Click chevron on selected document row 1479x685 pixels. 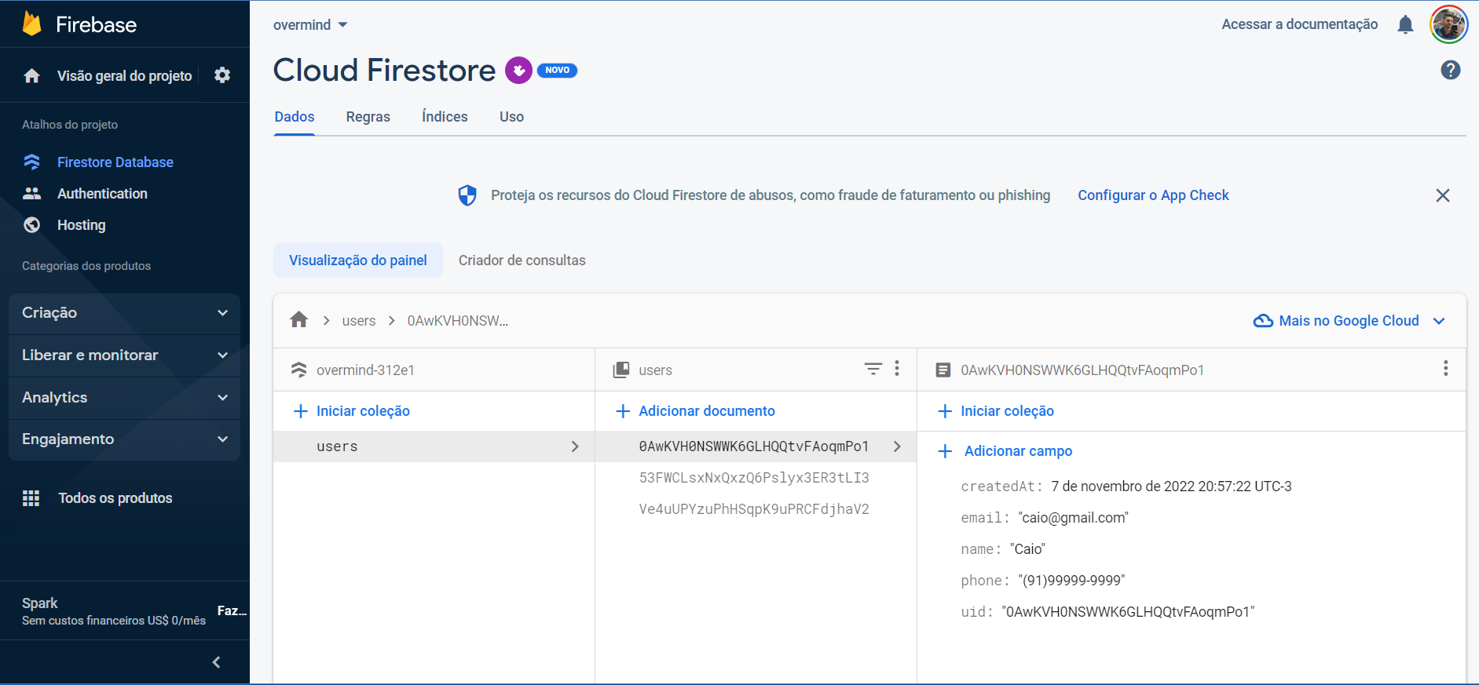897,446
